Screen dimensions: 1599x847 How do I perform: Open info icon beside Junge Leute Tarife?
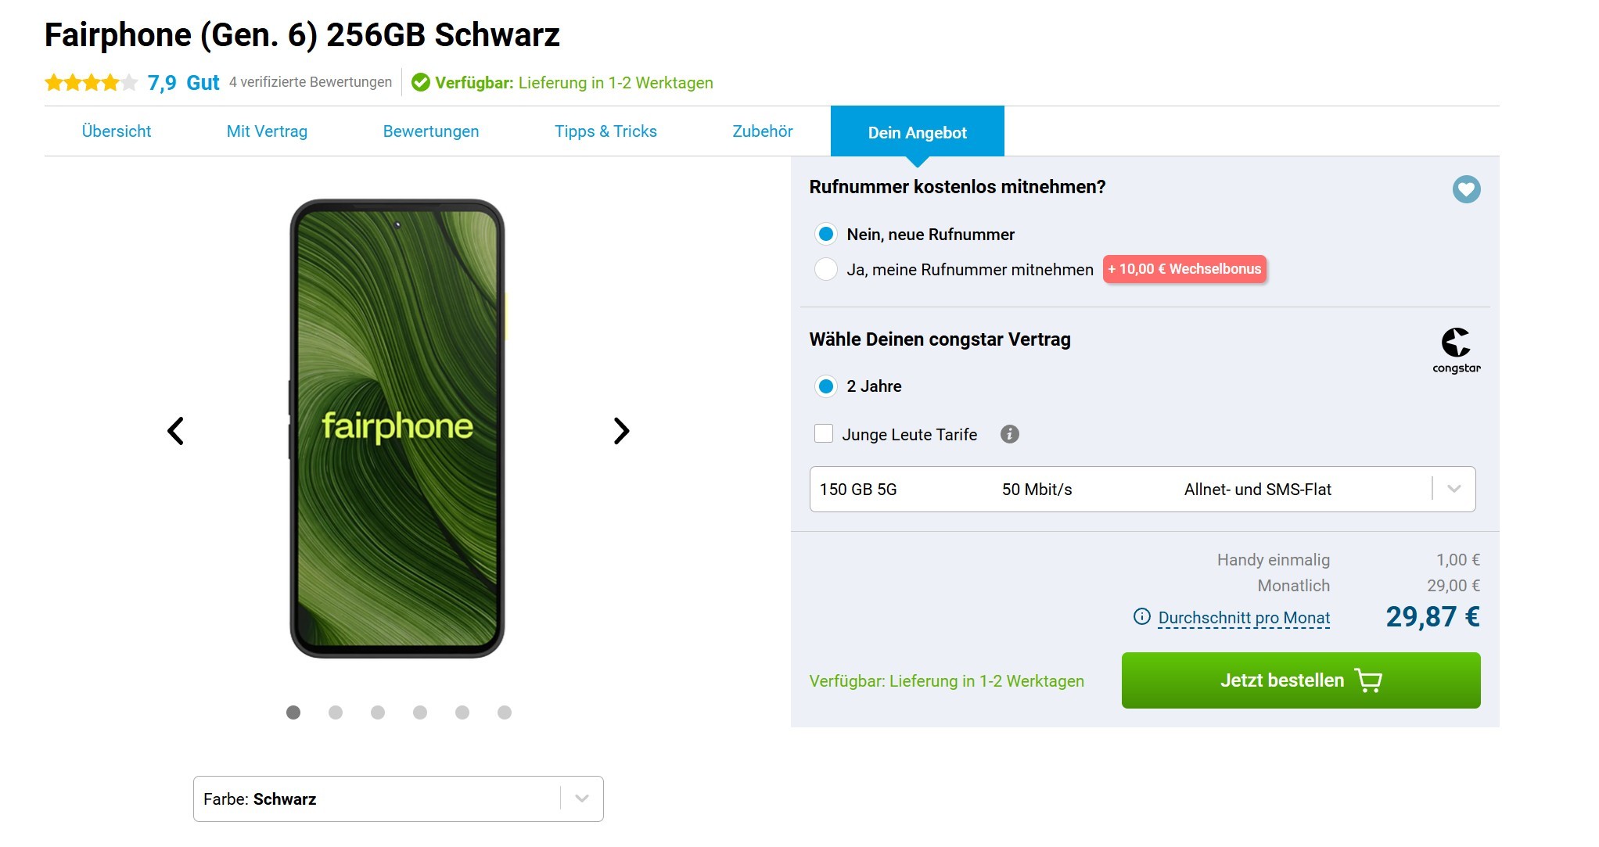pos(1009,434)
